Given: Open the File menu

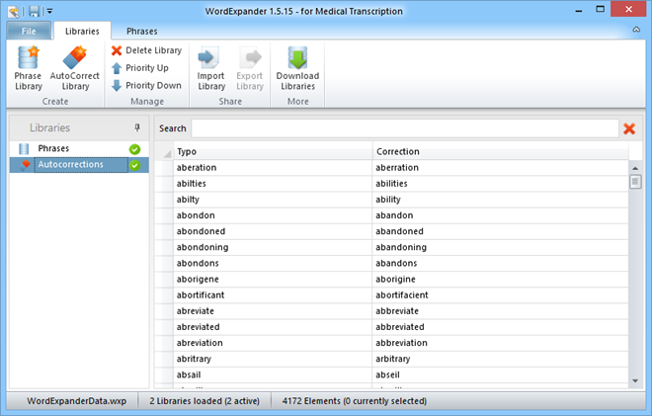Looking at the screenshot, I should (x=29, y=31).
